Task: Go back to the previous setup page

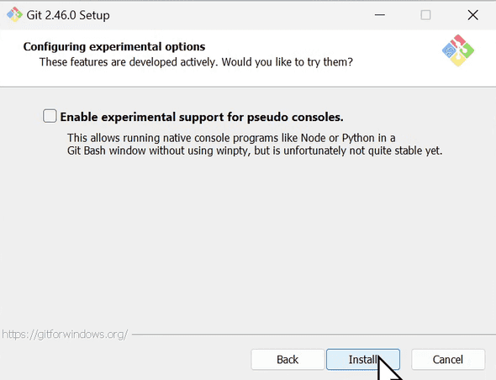Action: [x=288, y=360]
